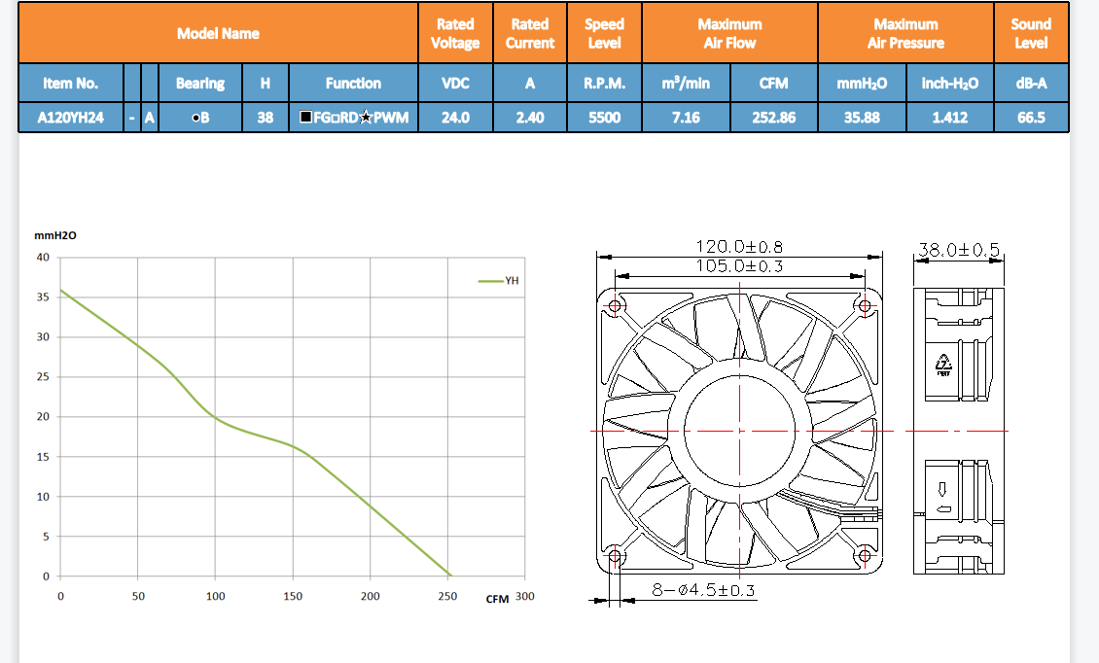
Task: Click the filled black square before FG
Action: pos(305,118)
